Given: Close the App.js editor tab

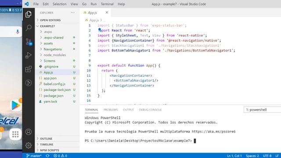Looking at the screenshot, I should tap(107, 12).
